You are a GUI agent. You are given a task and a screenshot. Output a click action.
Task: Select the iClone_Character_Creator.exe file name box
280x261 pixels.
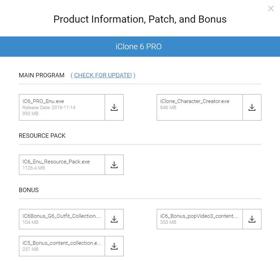click(200, 107)
